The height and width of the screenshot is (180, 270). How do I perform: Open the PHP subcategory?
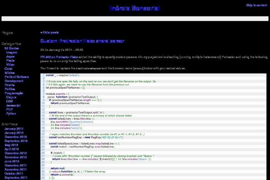tap(9, 109)
